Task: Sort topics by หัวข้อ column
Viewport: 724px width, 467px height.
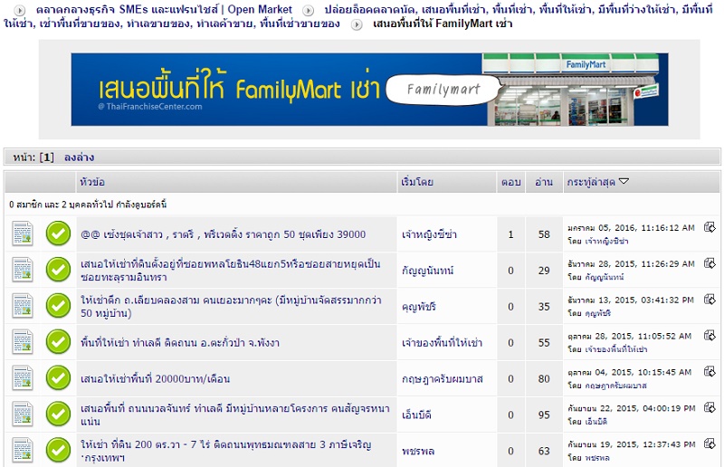Action: click(92, 182)
